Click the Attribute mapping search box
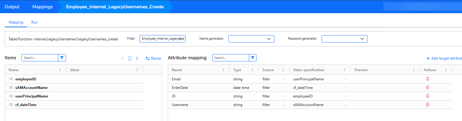462x121 pixels. [231, 58]
